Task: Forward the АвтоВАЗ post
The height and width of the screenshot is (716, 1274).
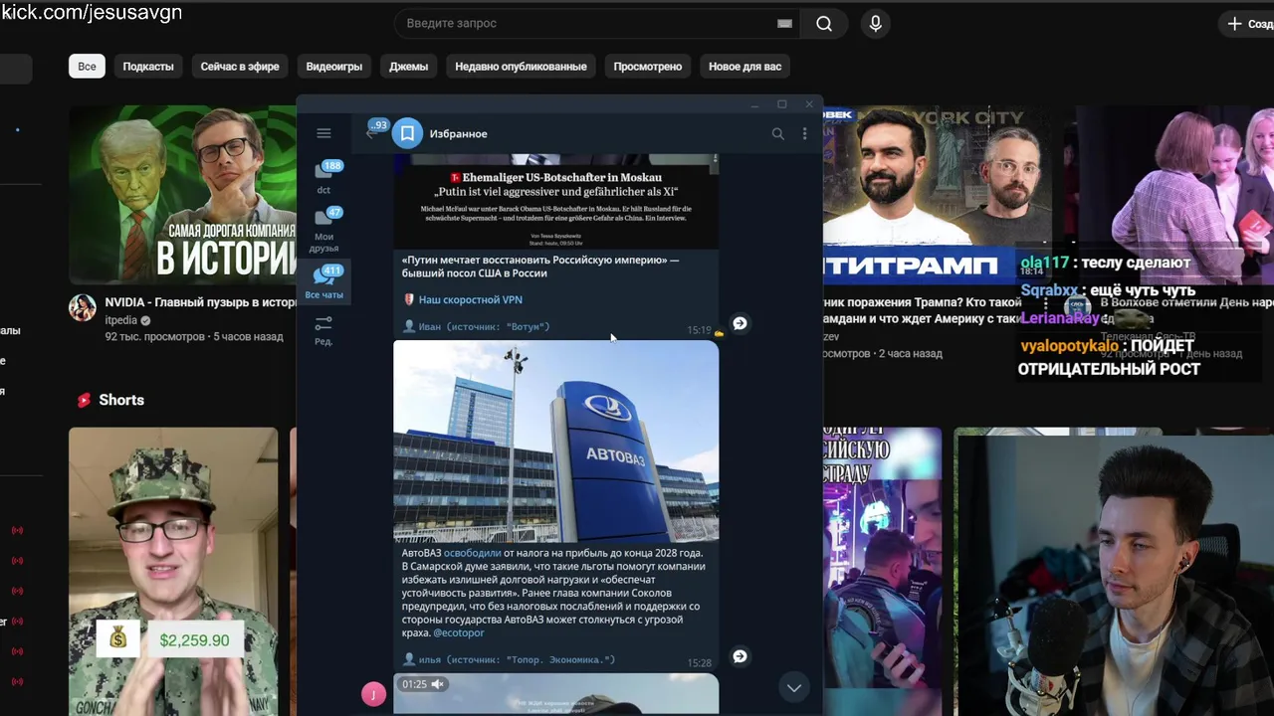Action: pos(740,656)
